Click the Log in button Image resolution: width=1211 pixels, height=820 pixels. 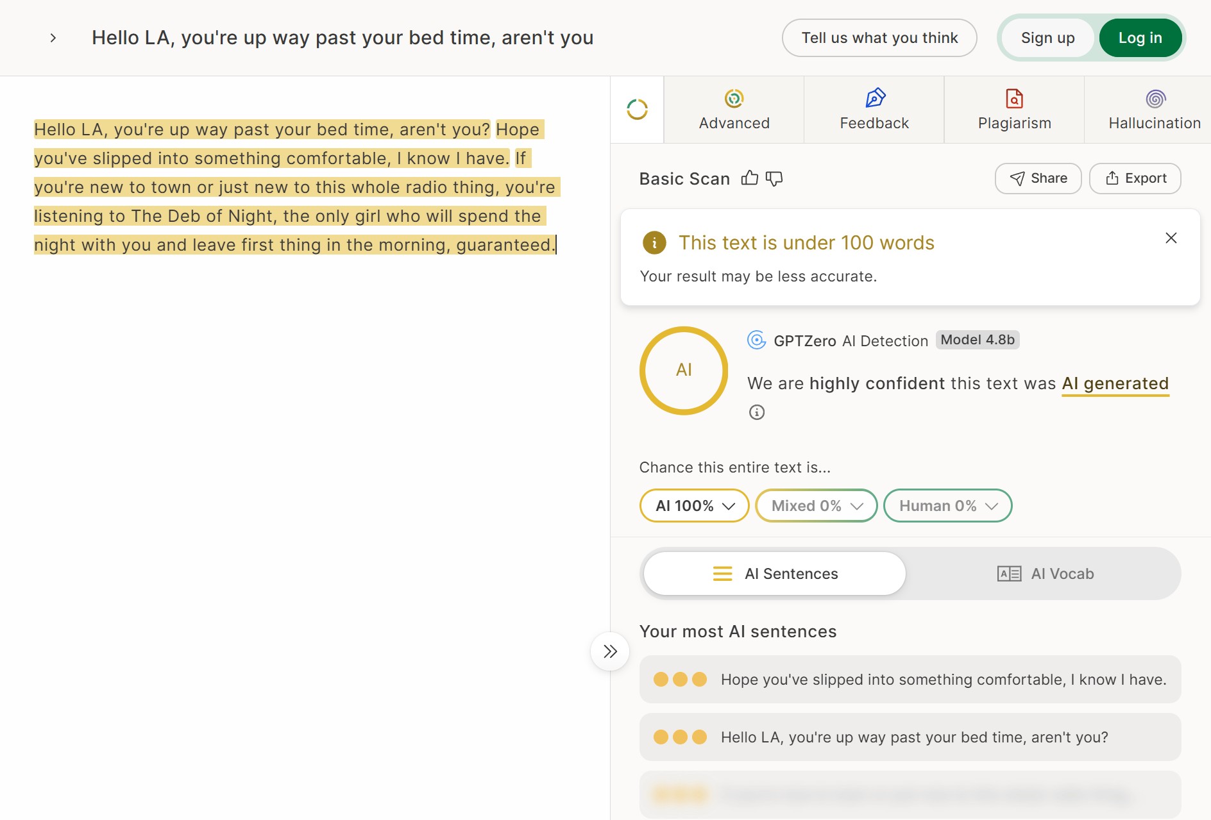pos(1140,38)
